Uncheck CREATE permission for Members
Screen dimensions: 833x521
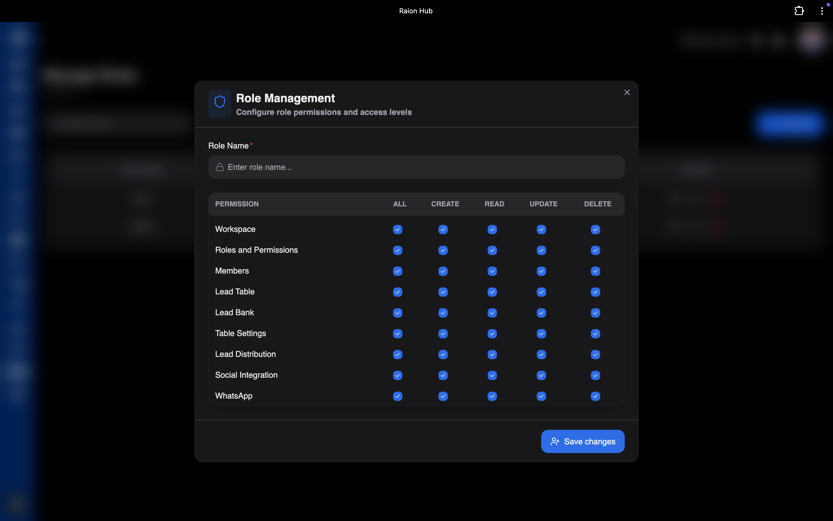coord(443,271)
